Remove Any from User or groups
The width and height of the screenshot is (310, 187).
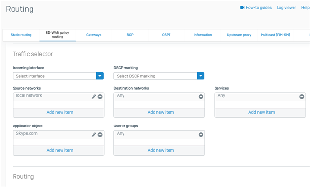[x=201, y=135]
